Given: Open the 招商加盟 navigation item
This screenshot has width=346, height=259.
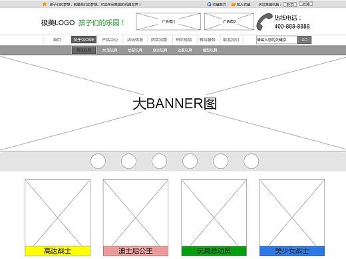Looking at the screenshot, I should click(x=159, y=40).
